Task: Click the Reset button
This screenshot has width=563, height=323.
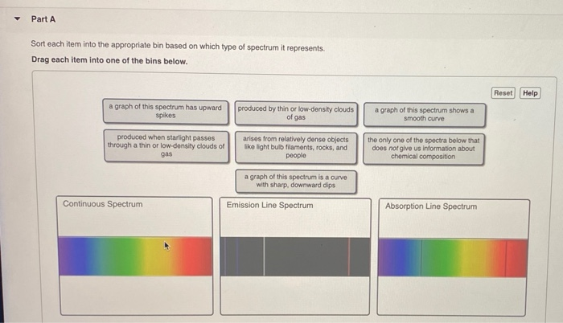Action: 503,93
